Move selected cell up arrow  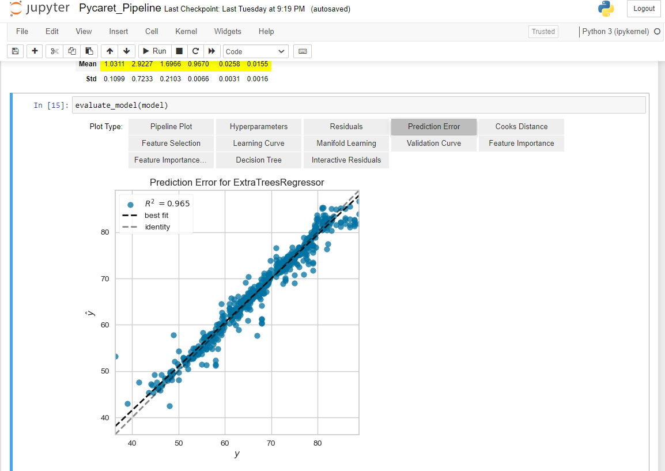110,51
